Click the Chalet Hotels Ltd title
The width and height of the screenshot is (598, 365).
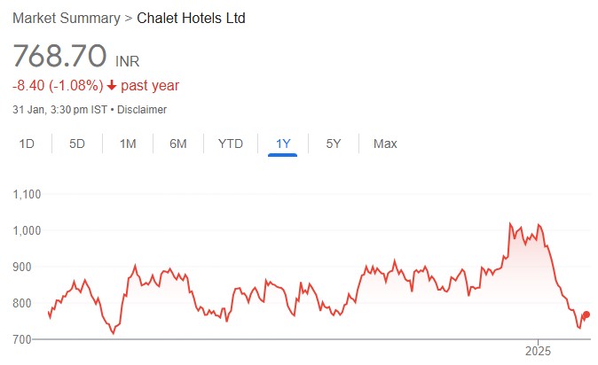(192, 18)
